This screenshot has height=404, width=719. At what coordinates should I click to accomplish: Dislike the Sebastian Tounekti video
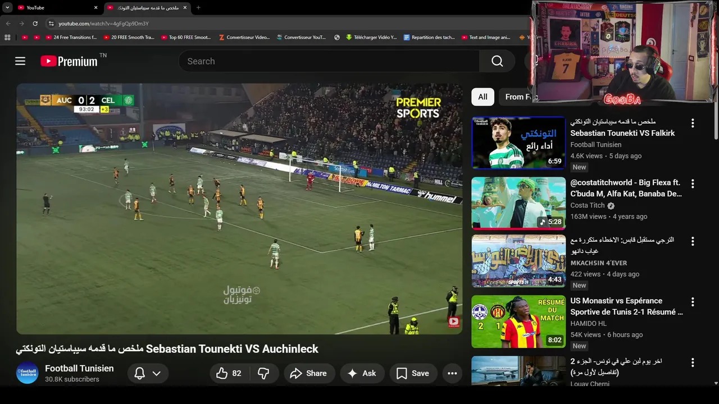[x=263, y=373]
